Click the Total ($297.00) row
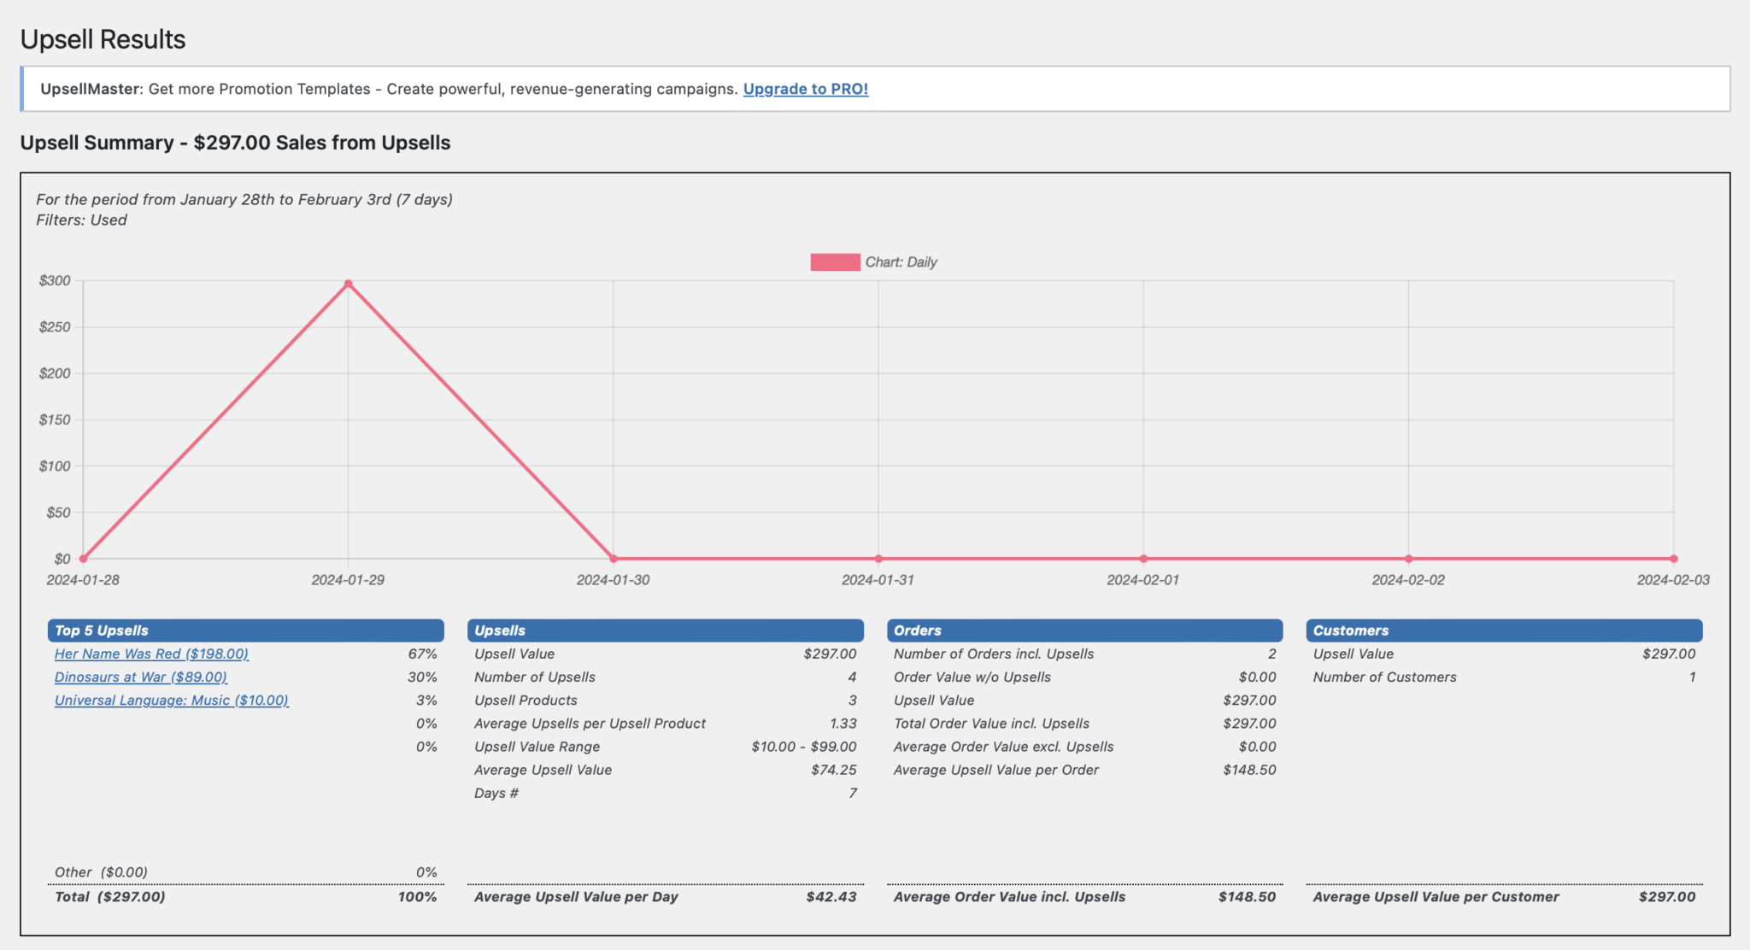Screen dimensions: 1750x950 [x=109, y=897]
